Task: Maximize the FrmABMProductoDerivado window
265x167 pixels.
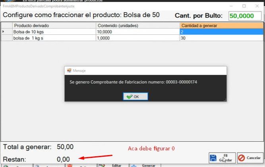Action: coord(244,6)
